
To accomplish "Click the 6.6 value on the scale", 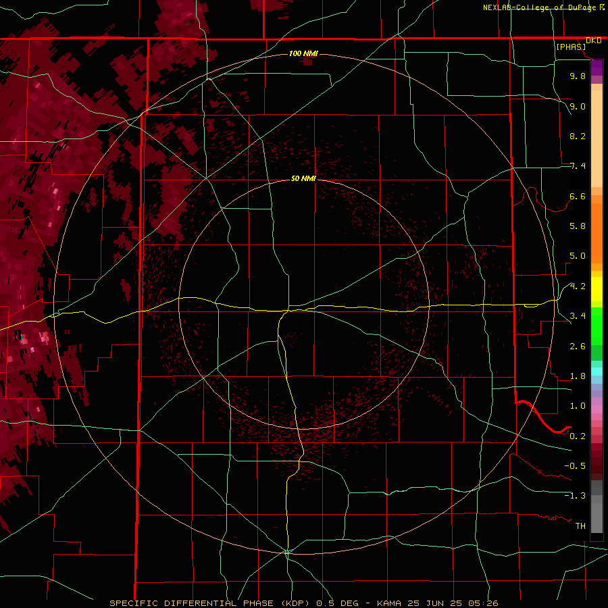I will (578, 196).
